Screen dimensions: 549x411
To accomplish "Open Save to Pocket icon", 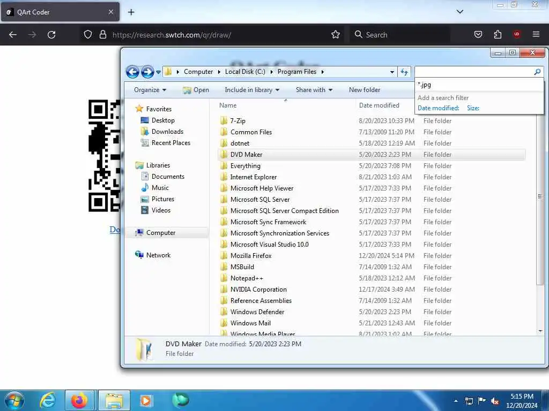I will point(478,34).
